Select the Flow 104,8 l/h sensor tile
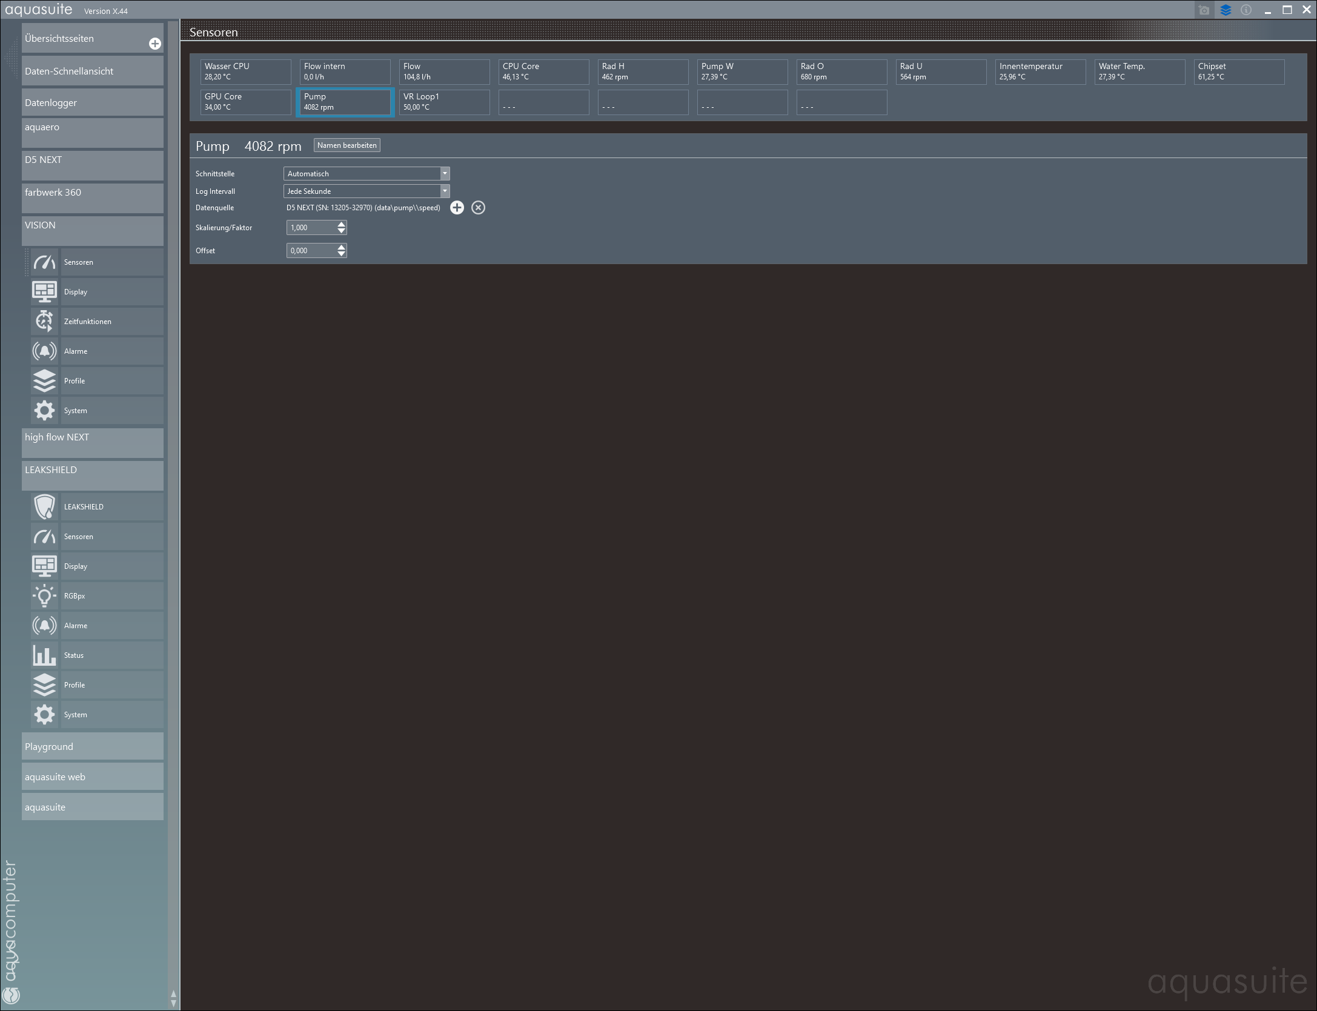The width and height of the screenshot is (1317, 1011). (x=445, y=71)
